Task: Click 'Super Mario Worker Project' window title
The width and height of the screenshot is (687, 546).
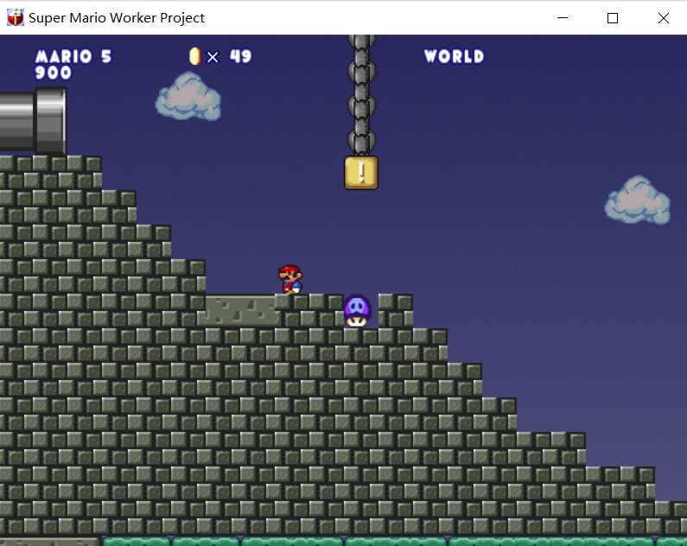Action: 117,18
